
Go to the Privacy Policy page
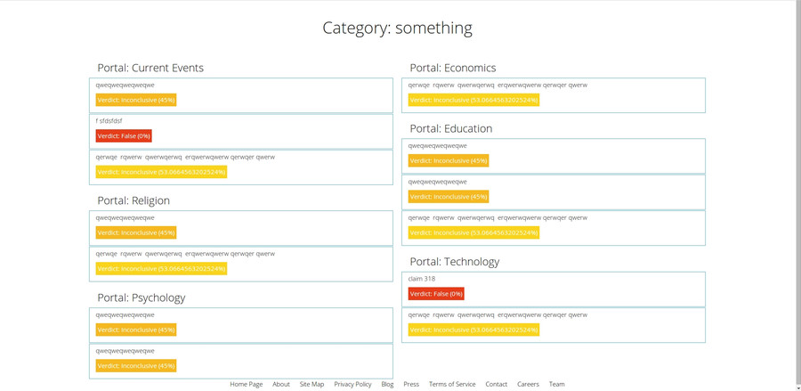click(352, 384)
